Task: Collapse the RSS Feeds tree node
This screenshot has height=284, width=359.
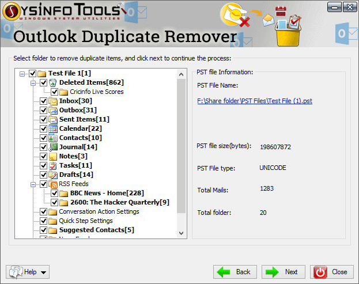Action: (x=33, y=184)
